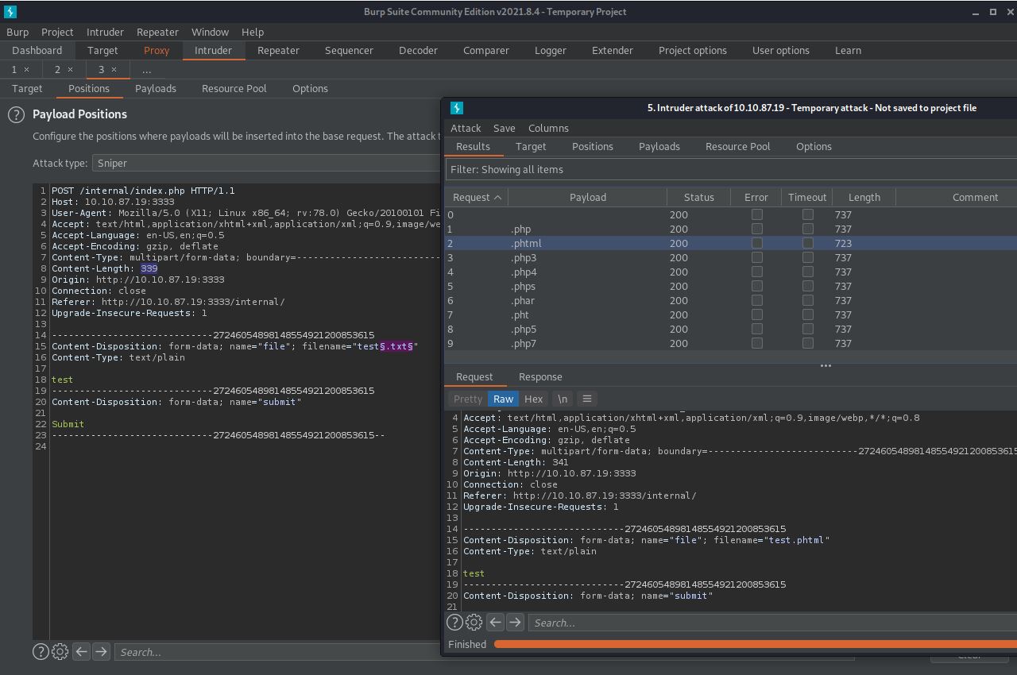Open the Extender main tab

[613, 50]
